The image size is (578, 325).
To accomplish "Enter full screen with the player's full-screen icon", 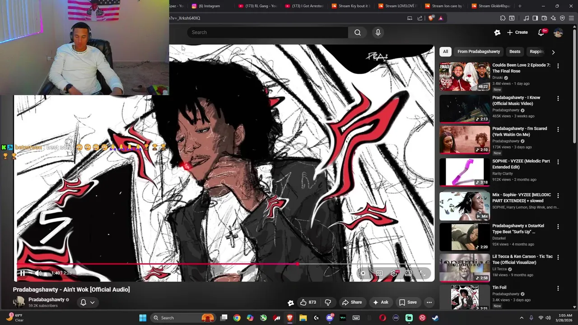I will (x=423, y=273).
